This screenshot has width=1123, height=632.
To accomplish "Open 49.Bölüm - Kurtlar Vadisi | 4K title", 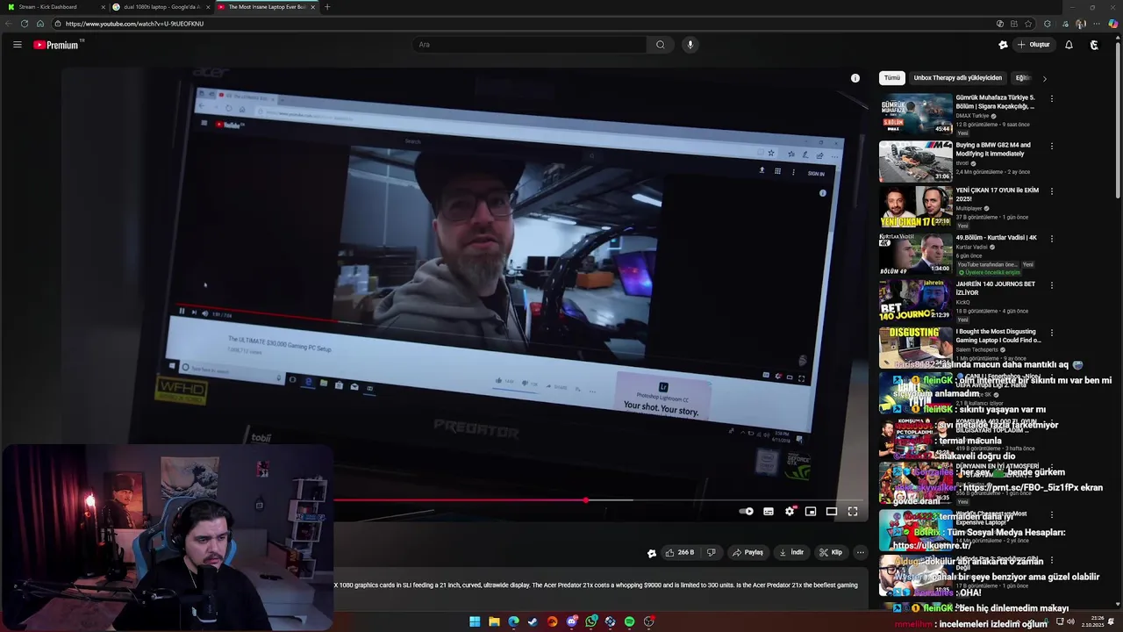I will [x=996, y=238].
